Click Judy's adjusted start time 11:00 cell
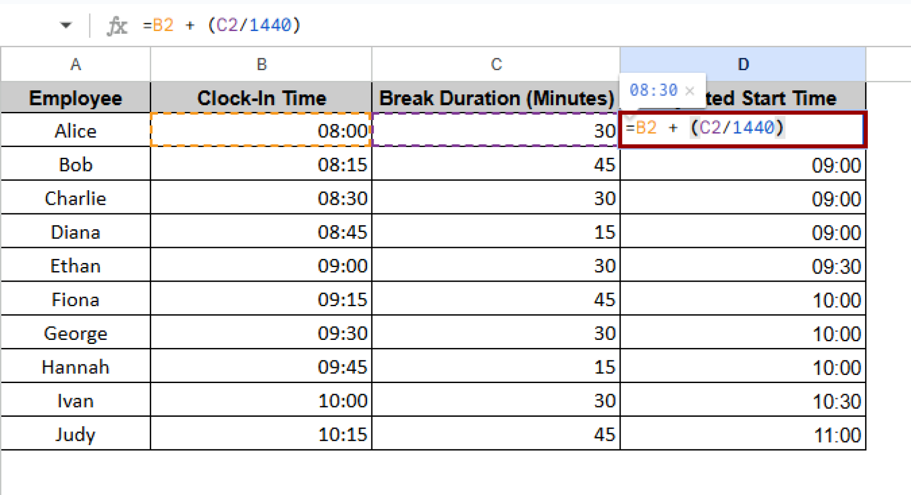 click(x=743, y=434)
